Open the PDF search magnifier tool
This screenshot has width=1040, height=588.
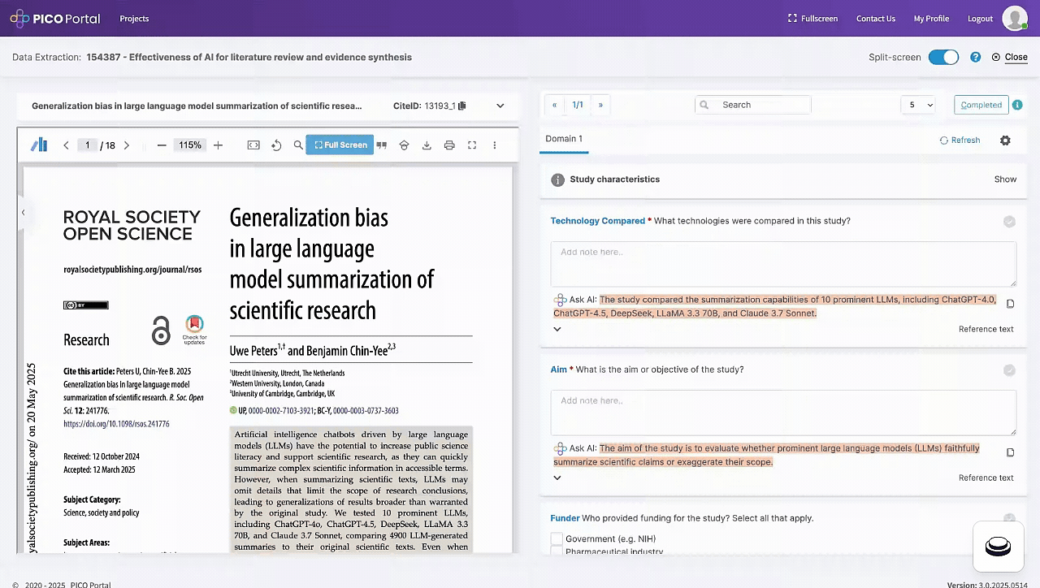(298, 145)
